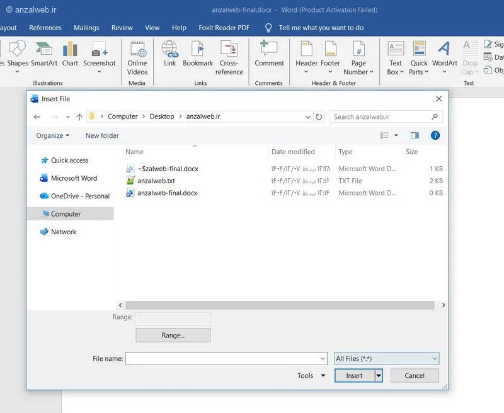The height and width of the screenshot is (413, 504).
Task: Open the Organize menu
Action: click(53, 135)
